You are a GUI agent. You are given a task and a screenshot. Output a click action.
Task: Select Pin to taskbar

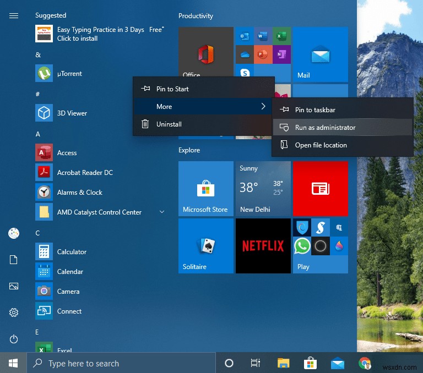point(343,109)
